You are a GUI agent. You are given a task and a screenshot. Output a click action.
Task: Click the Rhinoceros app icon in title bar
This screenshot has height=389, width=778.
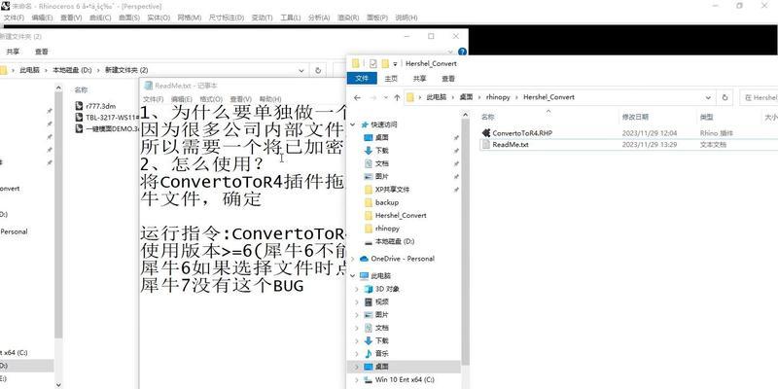[6, 6]
